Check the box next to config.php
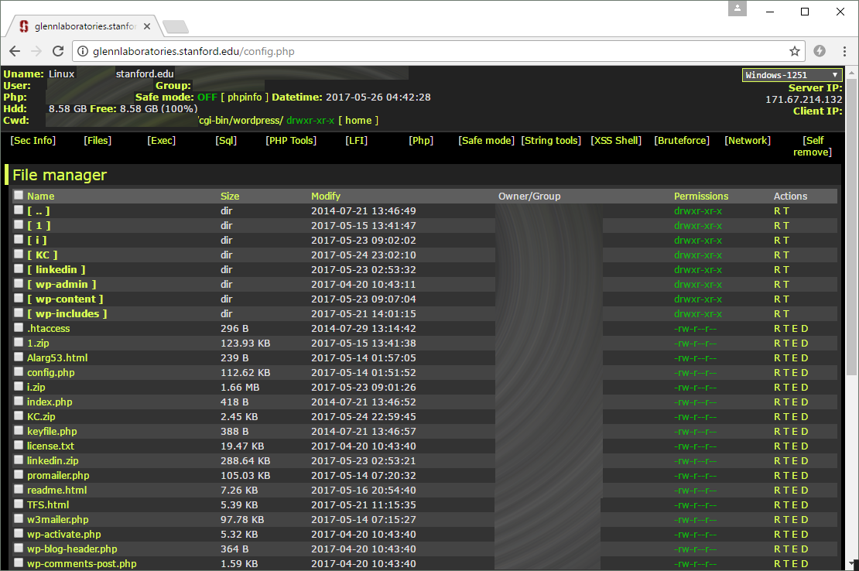859x571 pixels. tap(19, 371)
